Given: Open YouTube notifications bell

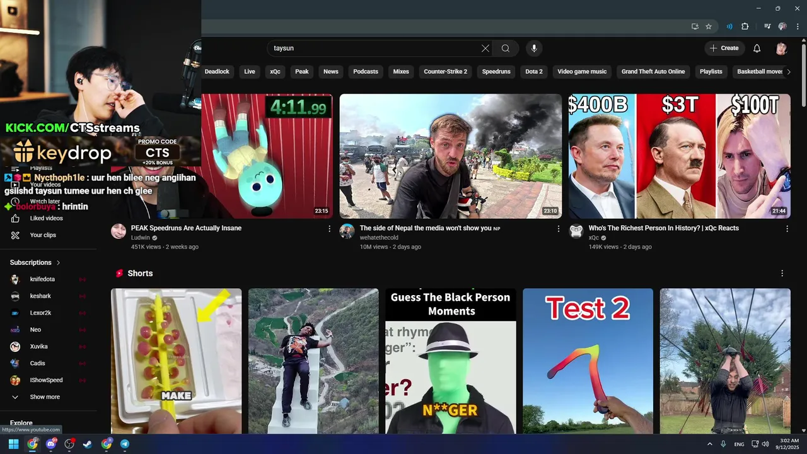Looking at the screenshot, I should coord(757,48).
